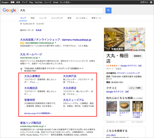
Task: Click Google+ in the top bar
Action: [x=5, y=2]
